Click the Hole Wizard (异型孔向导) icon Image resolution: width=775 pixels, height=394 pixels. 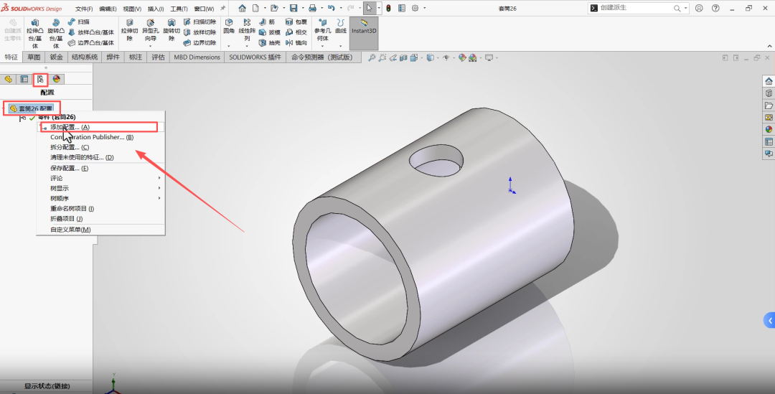click(x=150, y=32)
